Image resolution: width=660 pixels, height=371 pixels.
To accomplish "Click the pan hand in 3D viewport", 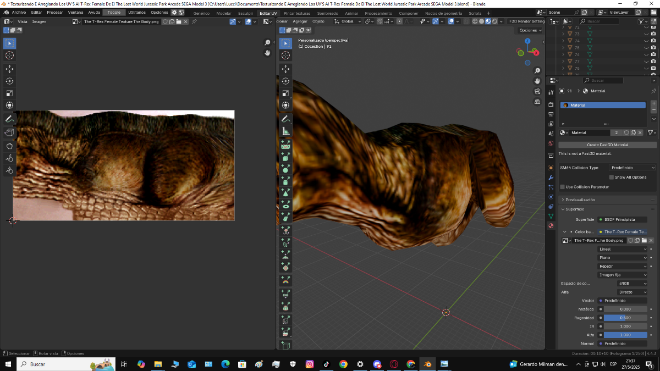I will [x=537, y=81].
